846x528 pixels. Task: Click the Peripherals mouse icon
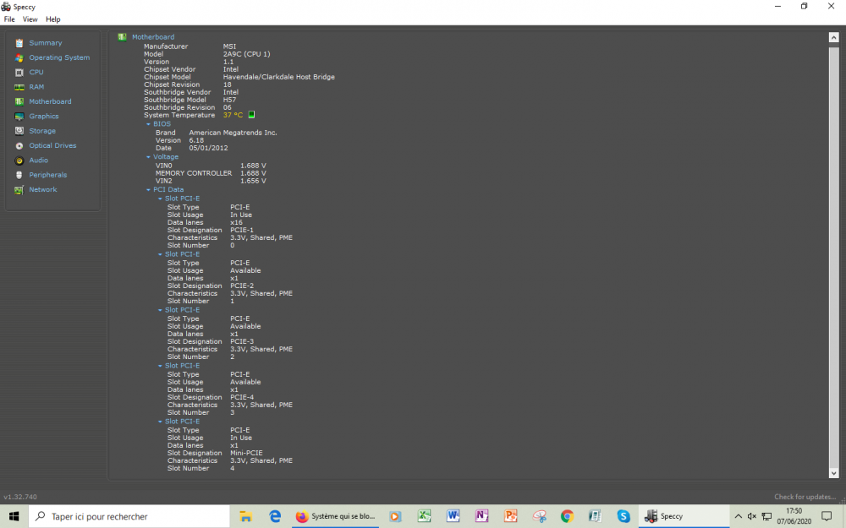pyautogui.click(x=19, y=175)
